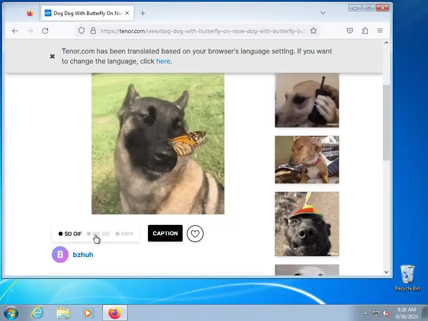This screenshot has width=428, height=321.
Task: Favorite the GIF with heart icon
Action: 195,234
